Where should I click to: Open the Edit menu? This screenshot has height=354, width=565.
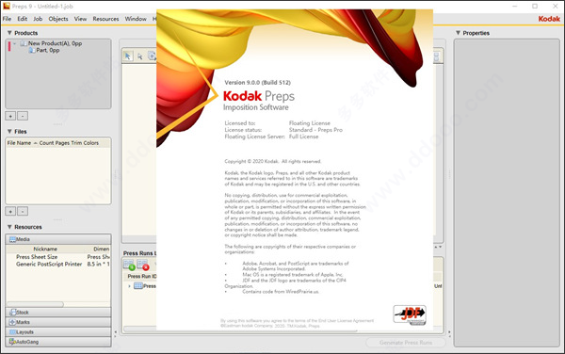pos(23,19)
